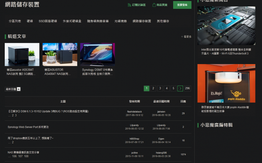Image resolution: width=262 pixels, height=163 pixels.
Task: Click the Intel 10th gen processor news image
Action: point(226,26)
